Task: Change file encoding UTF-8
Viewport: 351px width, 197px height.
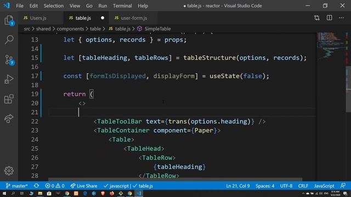Action: [286, 186]
